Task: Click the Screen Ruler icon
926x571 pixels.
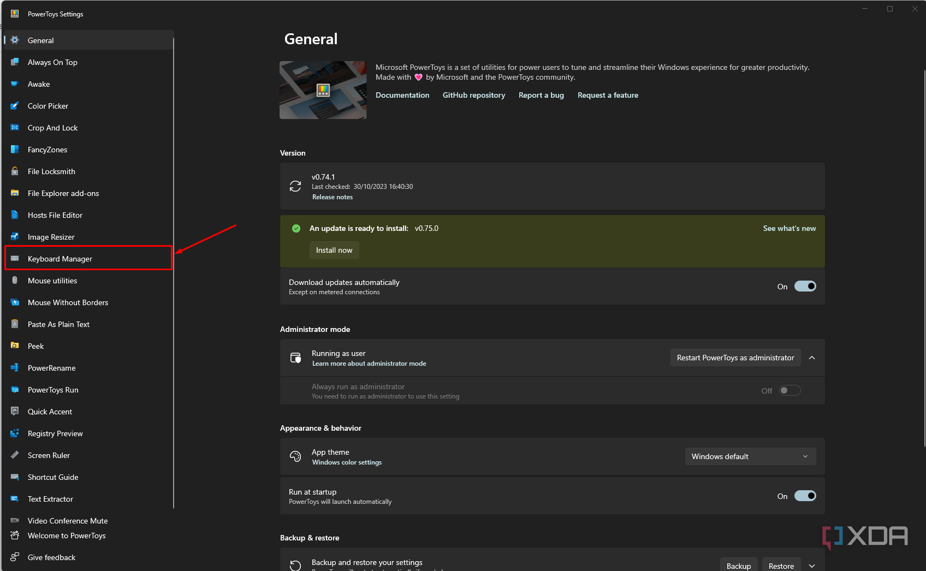Action: pyautogui.click(x=15, y=455)
